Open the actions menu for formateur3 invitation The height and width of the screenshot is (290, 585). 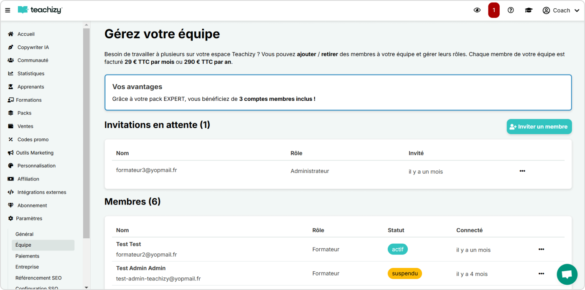click(x=522, y=170)
